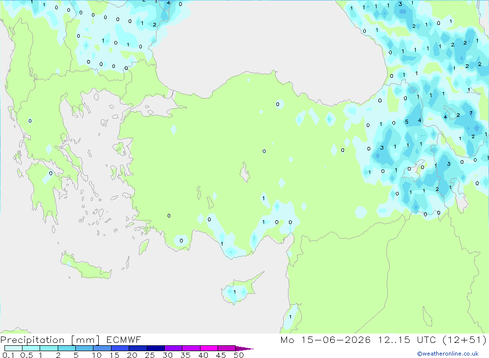
Task: Select the light blue 5–10 legend swatch
Action: [x=85, y=348]
